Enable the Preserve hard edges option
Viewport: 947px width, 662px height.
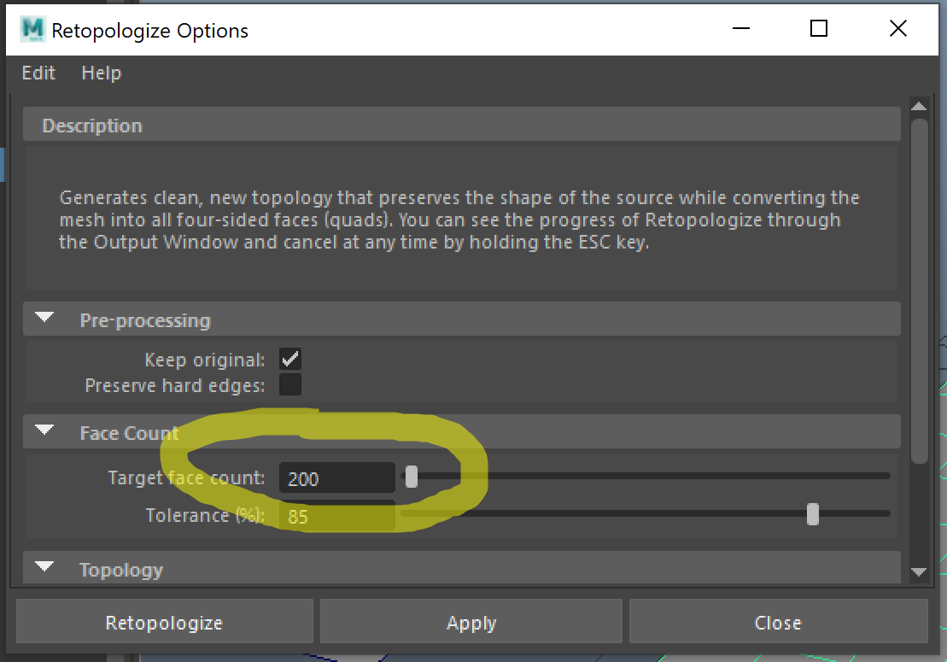tap(289, 384)
